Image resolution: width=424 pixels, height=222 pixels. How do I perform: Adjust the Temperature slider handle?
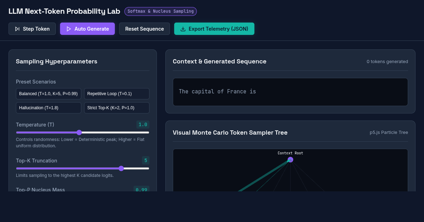pyautogui.click(x=79, y=132)
